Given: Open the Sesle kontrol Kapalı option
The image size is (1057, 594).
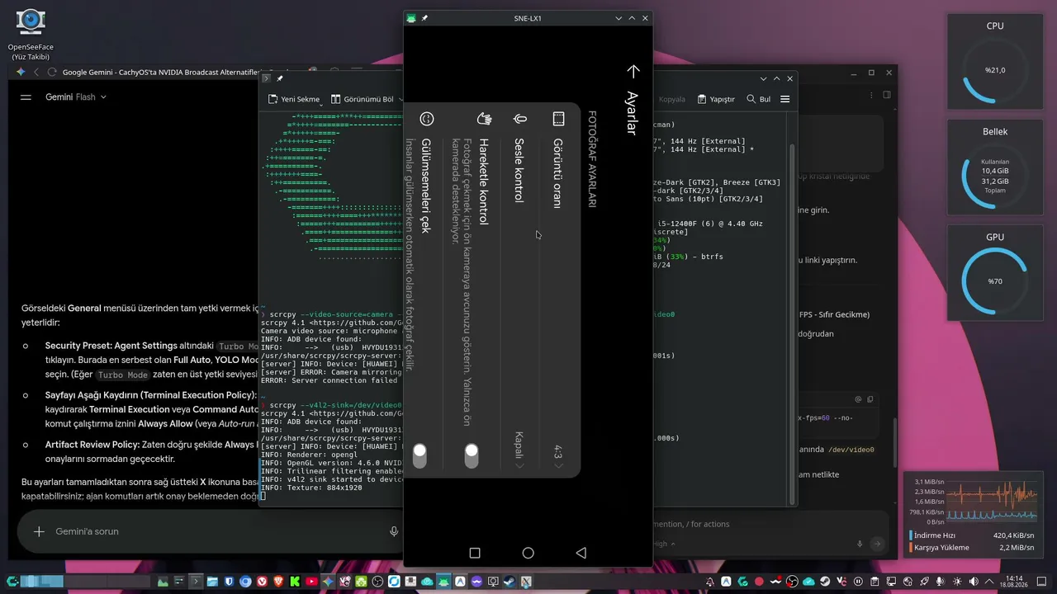Looking at the screenshot, I should [519, 450].
